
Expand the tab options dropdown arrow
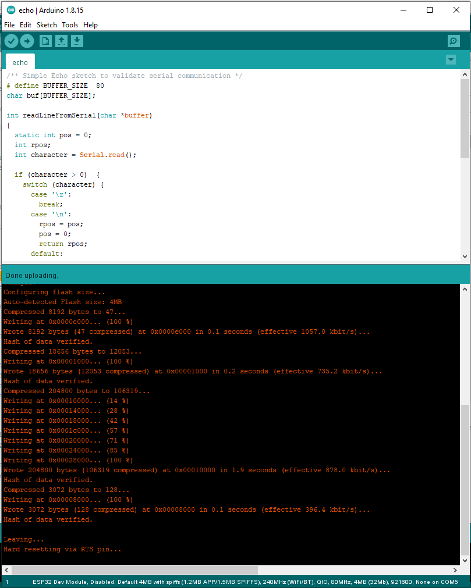451,60
